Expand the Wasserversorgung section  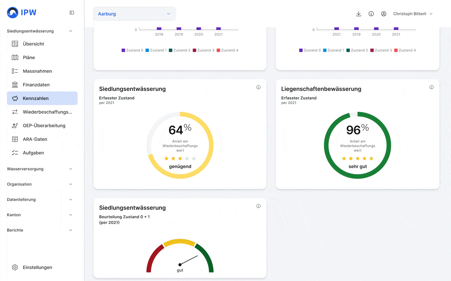pos(40,169)
